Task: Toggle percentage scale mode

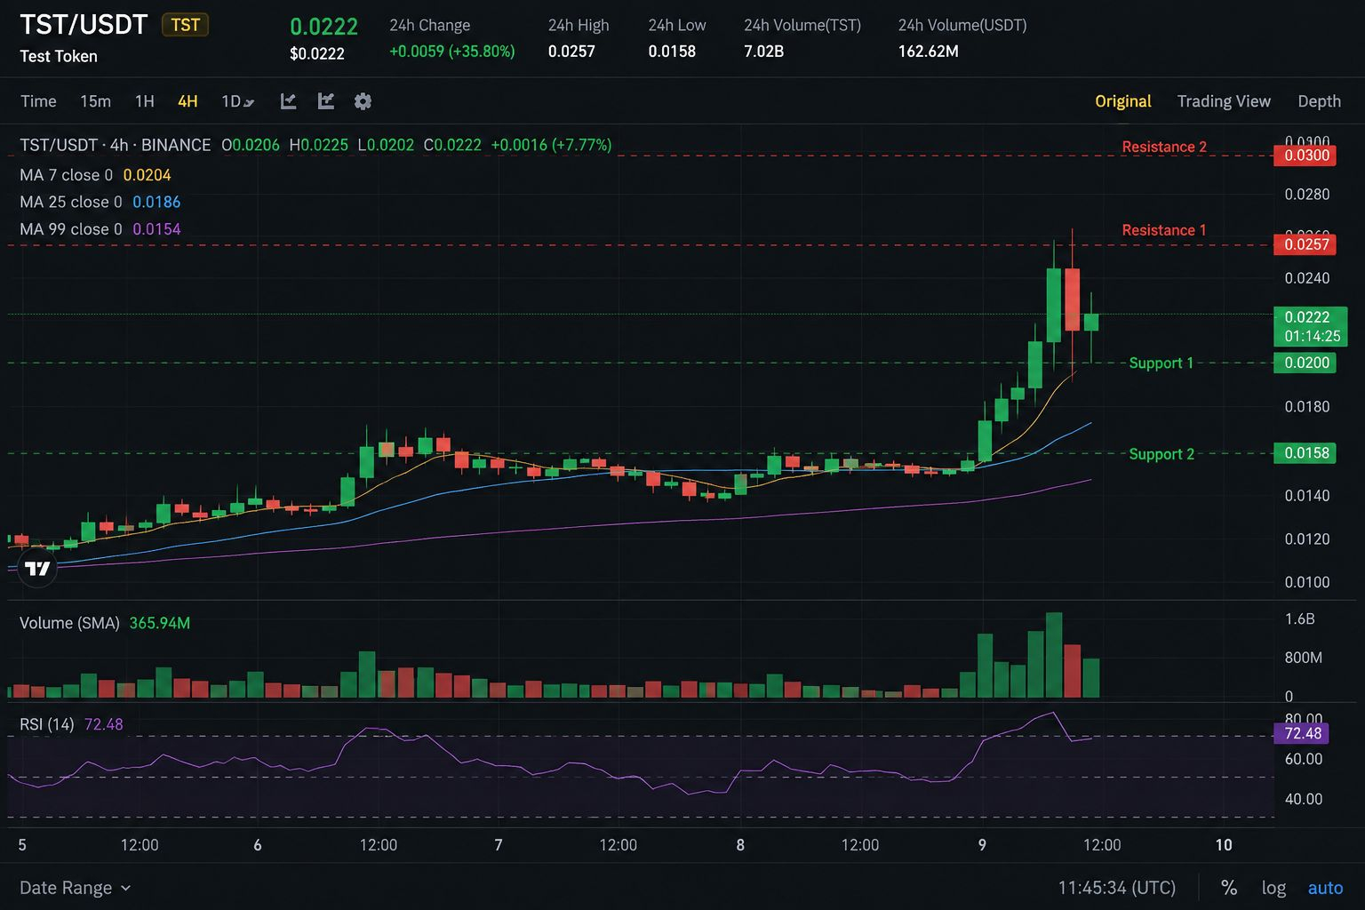Action: [x=1229, y=888]
